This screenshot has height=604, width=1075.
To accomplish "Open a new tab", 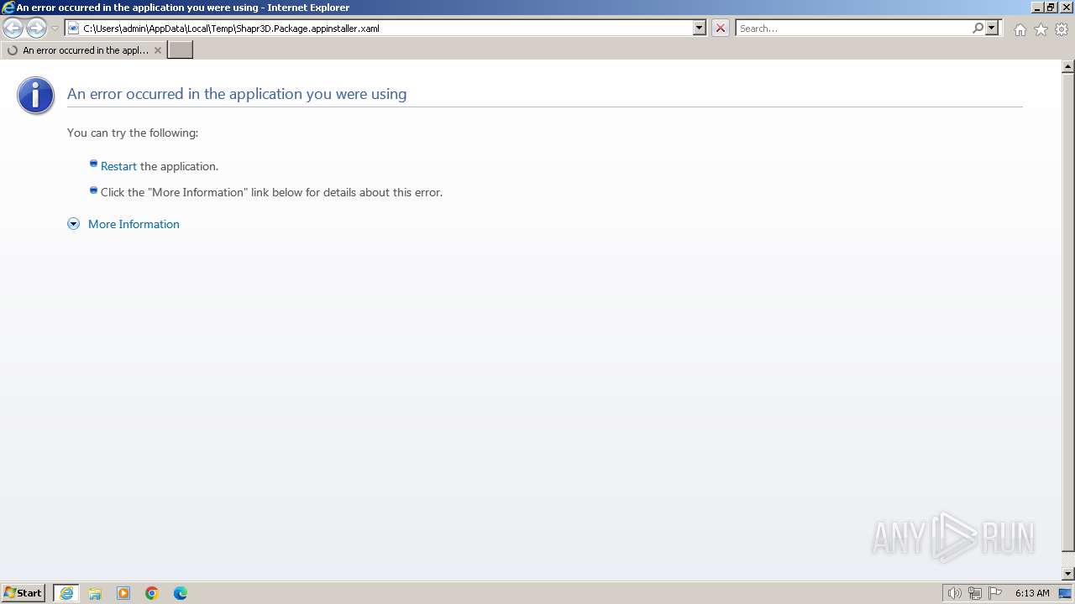I will point(180,50).
